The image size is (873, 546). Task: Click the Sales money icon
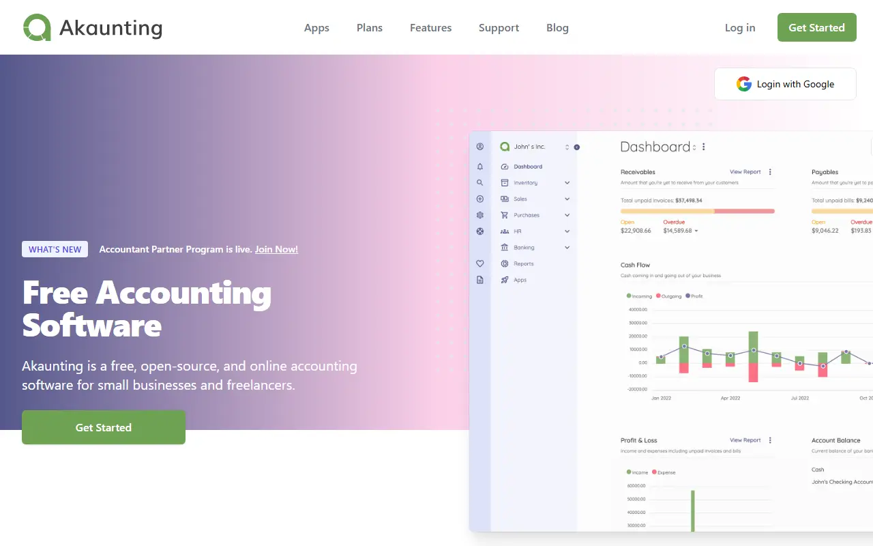(505, 199)
